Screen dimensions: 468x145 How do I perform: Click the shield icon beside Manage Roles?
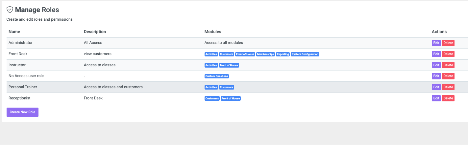click(10, 10)
